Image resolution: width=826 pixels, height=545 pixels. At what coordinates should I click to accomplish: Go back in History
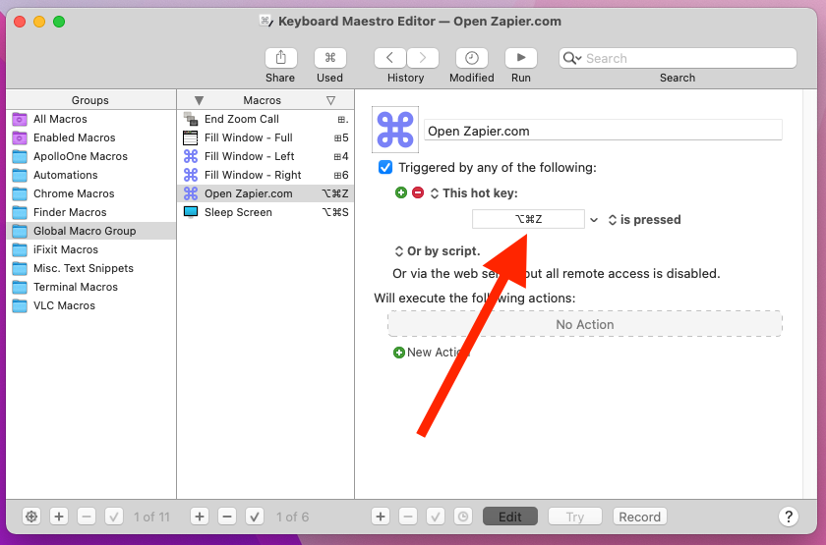pyautogui.click(x=389, y=58)
